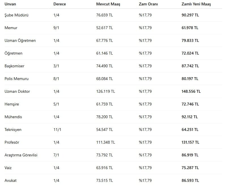Select the Profesör title cell
Viewport: 227px width, 192px height.
point(12,142)
